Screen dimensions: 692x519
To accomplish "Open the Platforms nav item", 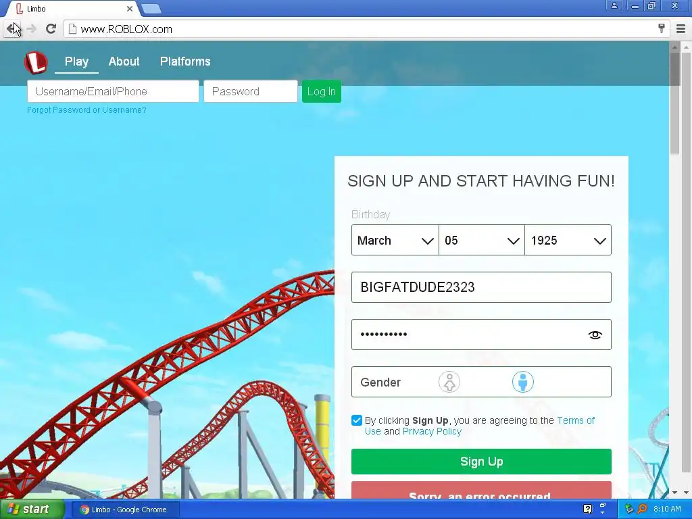I will (x=185, y=61).
